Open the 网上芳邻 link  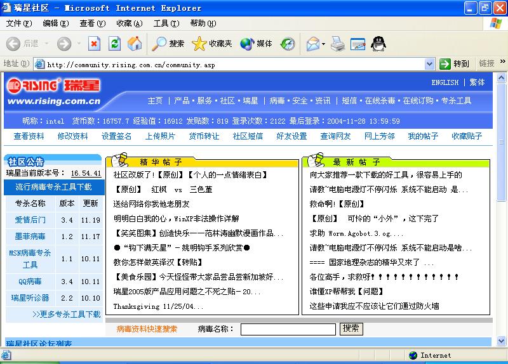pyautogui.click(x=379, y=136)
